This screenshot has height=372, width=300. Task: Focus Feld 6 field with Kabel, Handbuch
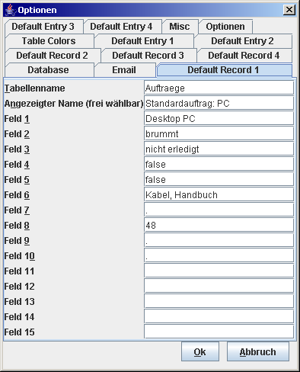pos(219,194)
